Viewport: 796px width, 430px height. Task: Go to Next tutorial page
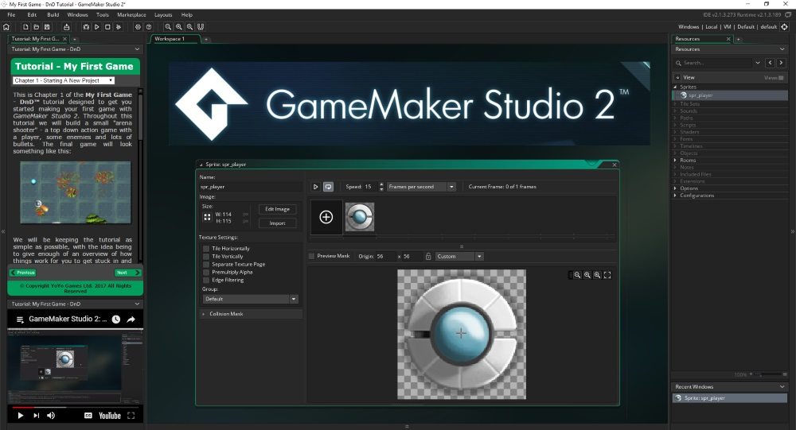point(127,273)
